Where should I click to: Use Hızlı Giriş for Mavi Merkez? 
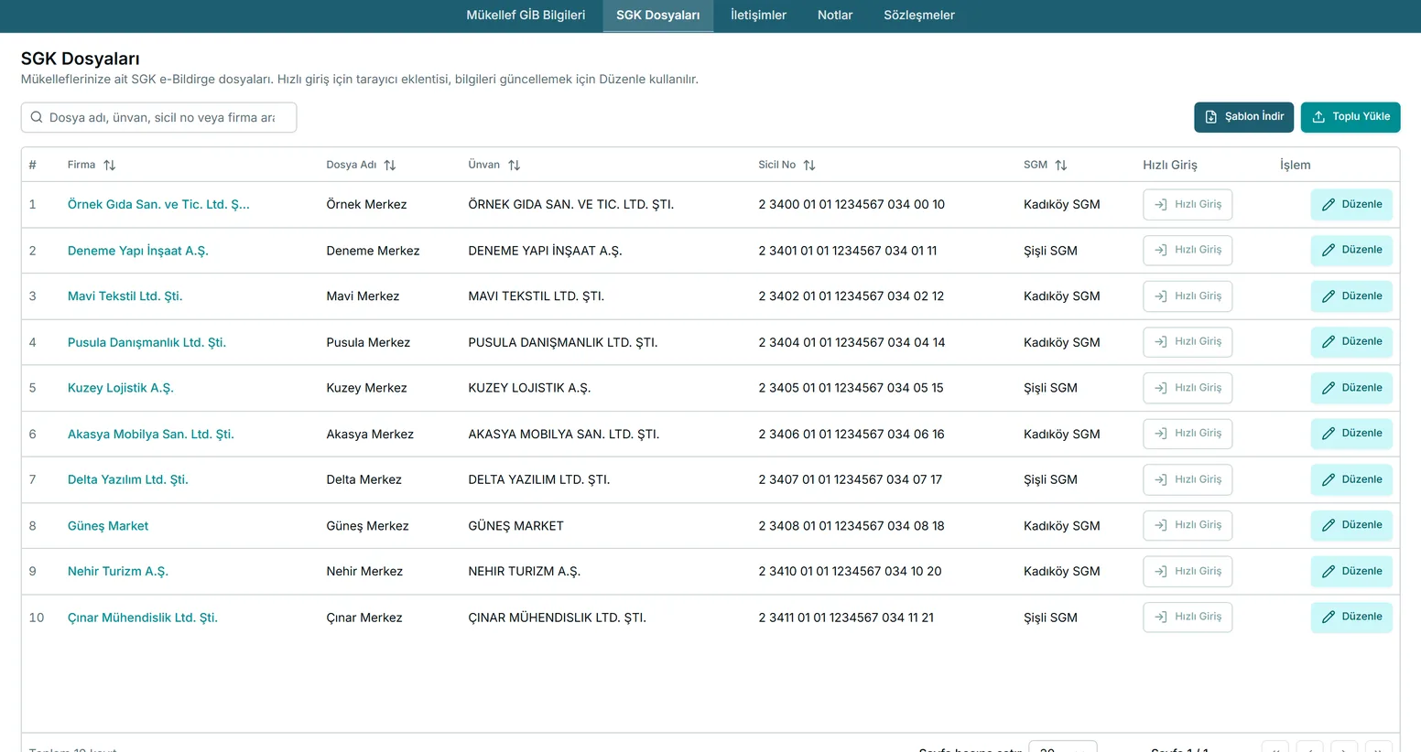[x=1188, y=296]
